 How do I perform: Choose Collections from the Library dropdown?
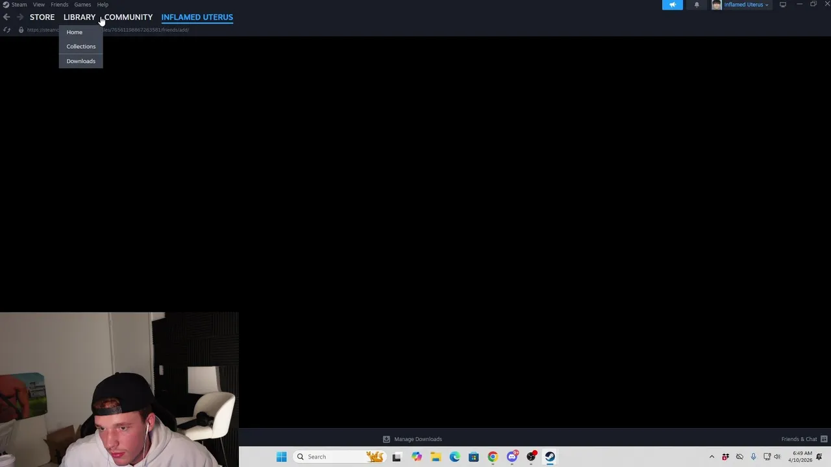[x=81, y=46]
